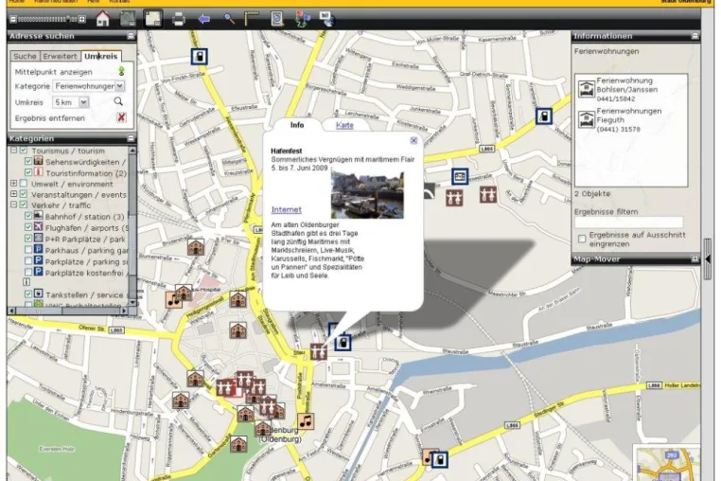The height and width of the screenshot is (481, 721).
Task: Collapse the Adresse suchen panel
Action: 132,36
